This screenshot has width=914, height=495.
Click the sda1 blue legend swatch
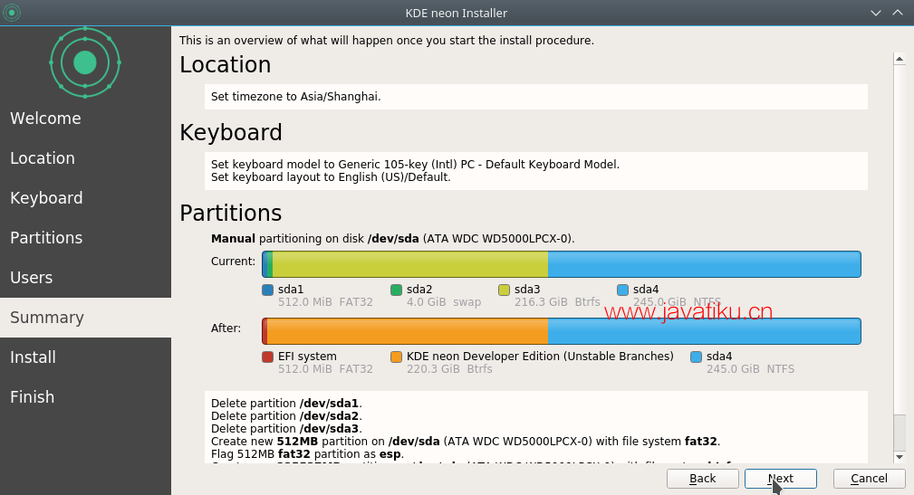267,290
